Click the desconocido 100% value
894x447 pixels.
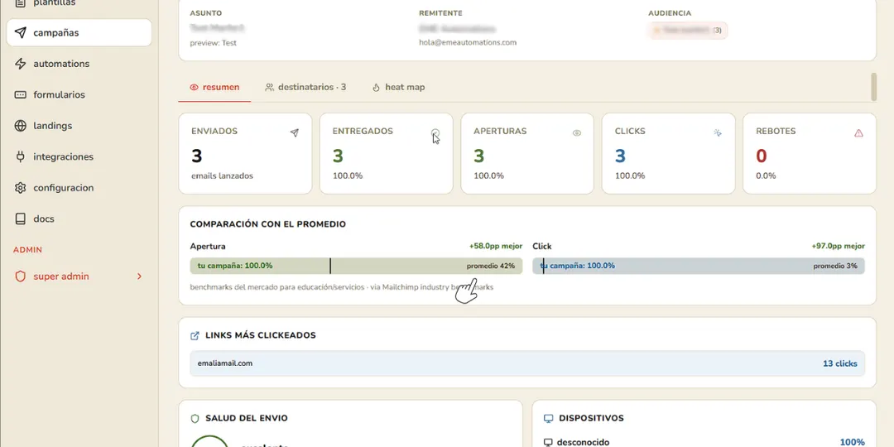pos(852,442)
